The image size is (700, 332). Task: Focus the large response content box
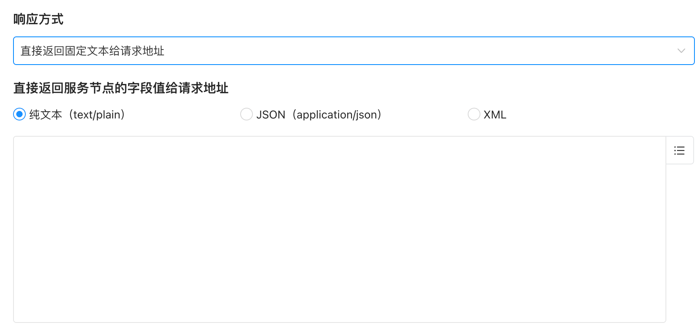[339, 229]
